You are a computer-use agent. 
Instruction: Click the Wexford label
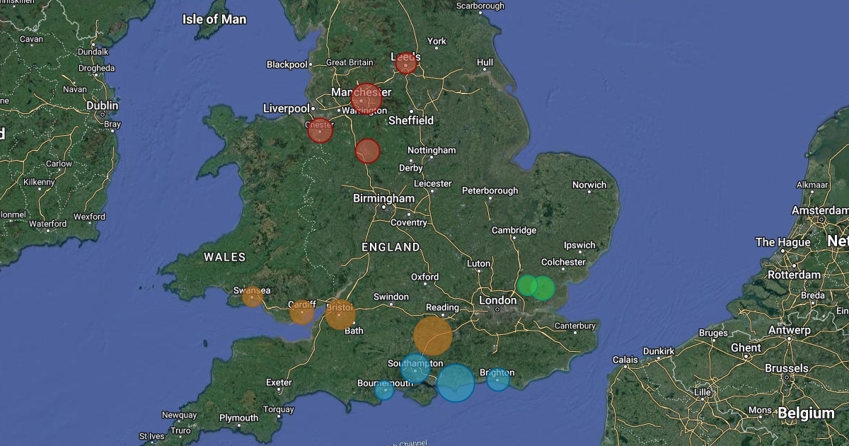click(x=89, y=217)
